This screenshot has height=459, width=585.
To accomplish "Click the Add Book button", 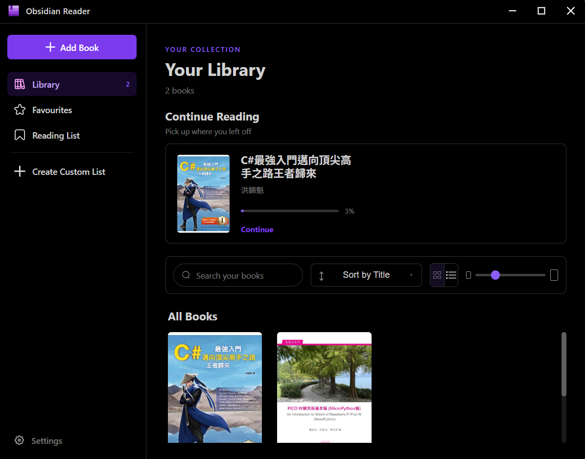I will pyautogui.click(x=72, y=47).
